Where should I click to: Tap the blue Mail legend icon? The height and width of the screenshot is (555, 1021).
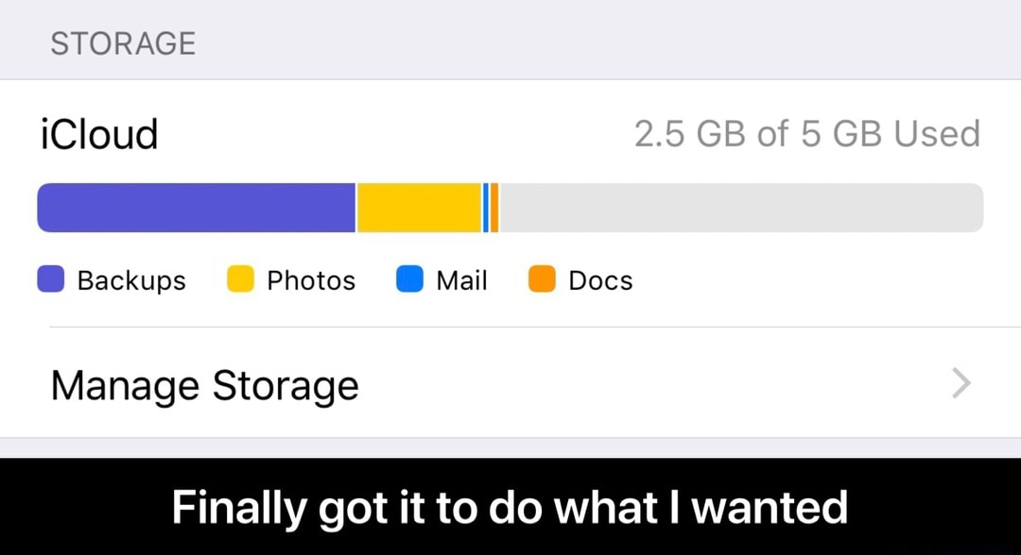click(409, 280)
